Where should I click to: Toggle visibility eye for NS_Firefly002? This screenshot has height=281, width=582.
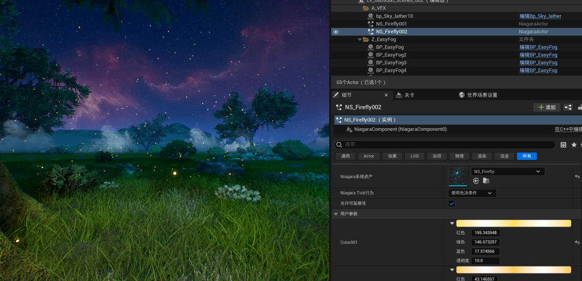point(336,32)
